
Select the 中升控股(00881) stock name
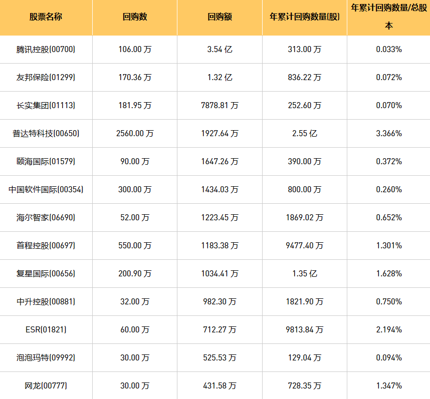[46, 302]
